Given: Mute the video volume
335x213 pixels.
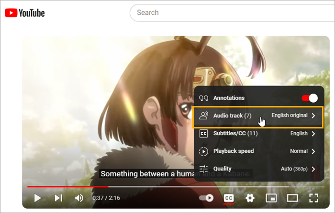Looking at the screenshot, I should 79,198.
